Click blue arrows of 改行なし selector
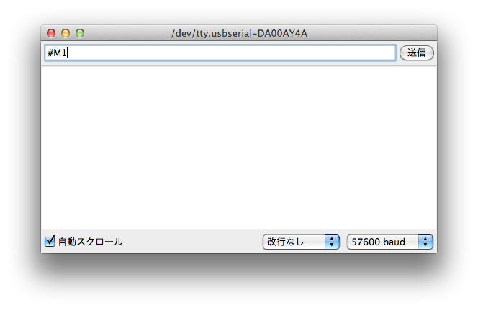 (332, 242)
